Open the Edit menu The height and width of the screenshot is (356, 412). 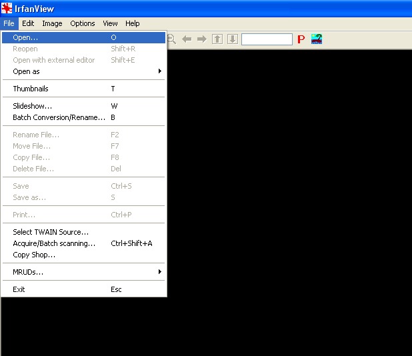coord(28,23)
